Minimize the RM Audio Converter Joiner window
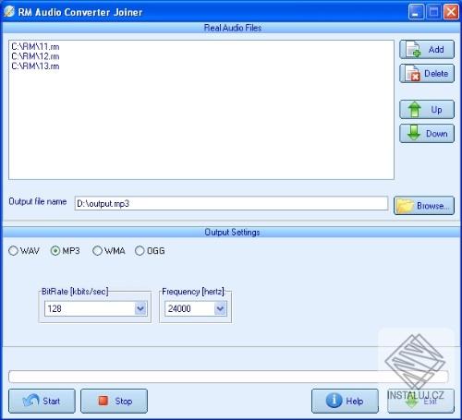 pyautogui.click(x=416, y=12)
